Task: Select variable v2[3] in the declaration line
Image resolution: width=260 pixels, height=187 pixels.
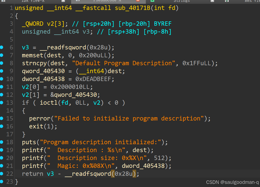Action: tap(56, 24)
